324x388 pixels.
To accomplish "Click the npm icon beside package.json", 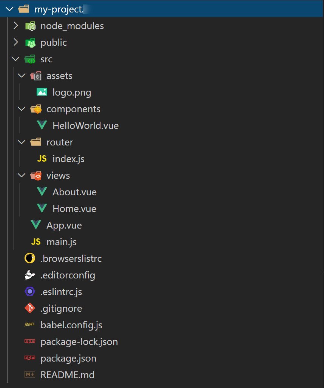I will coord(30,358).
